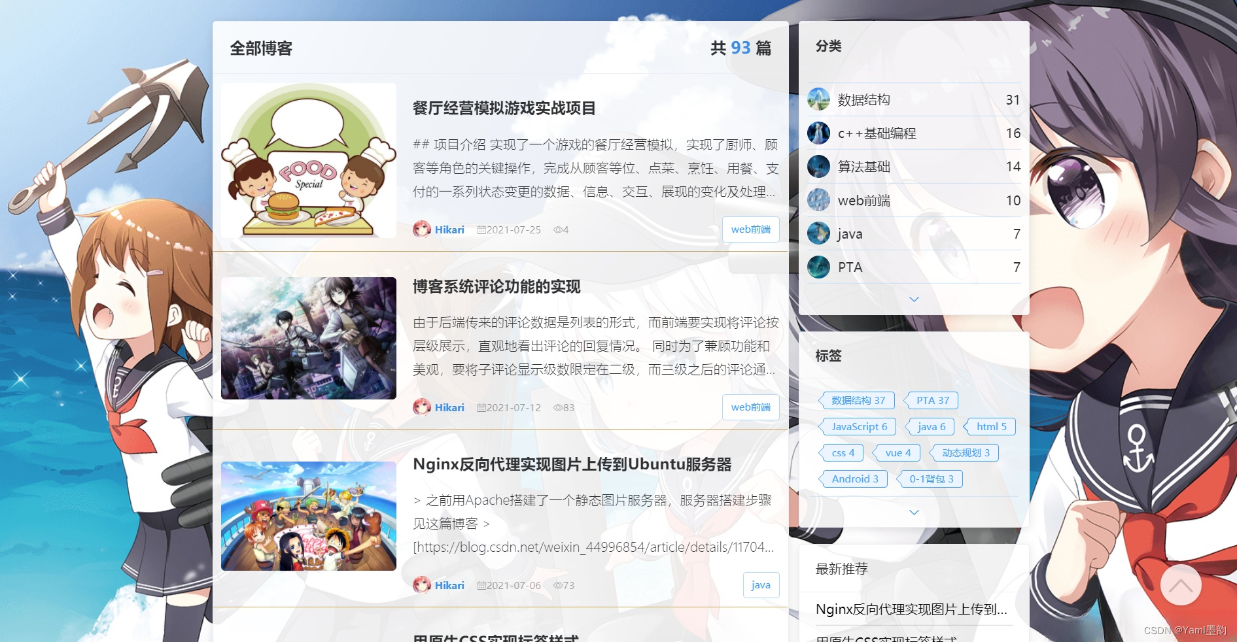Screen dimensions: 1237x642
Task: Click 博客系统评论功能 excerpt starting 由于后端传来的评论数据
Action: pyautogui.click(x=595, y=346)
